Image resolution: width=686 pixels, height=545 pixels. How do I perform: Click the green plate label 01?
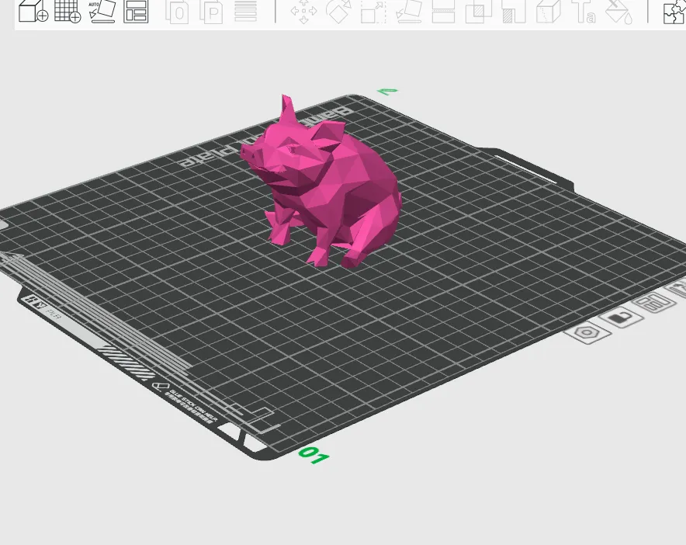[314, 456]
